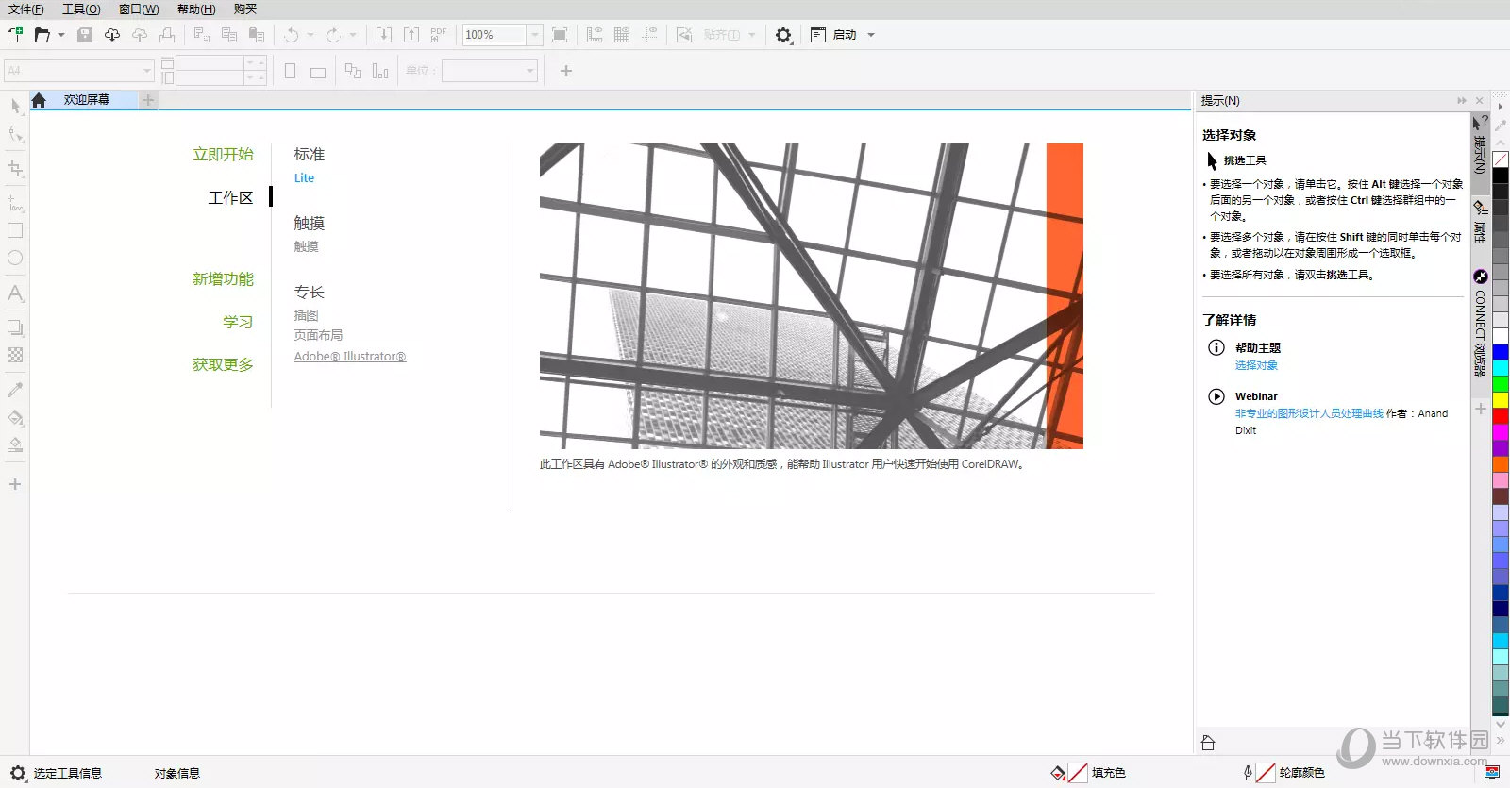Click the Home icon on welcome tab
The width and height of the screenshot is (1510, 788).
coord(39,100)
